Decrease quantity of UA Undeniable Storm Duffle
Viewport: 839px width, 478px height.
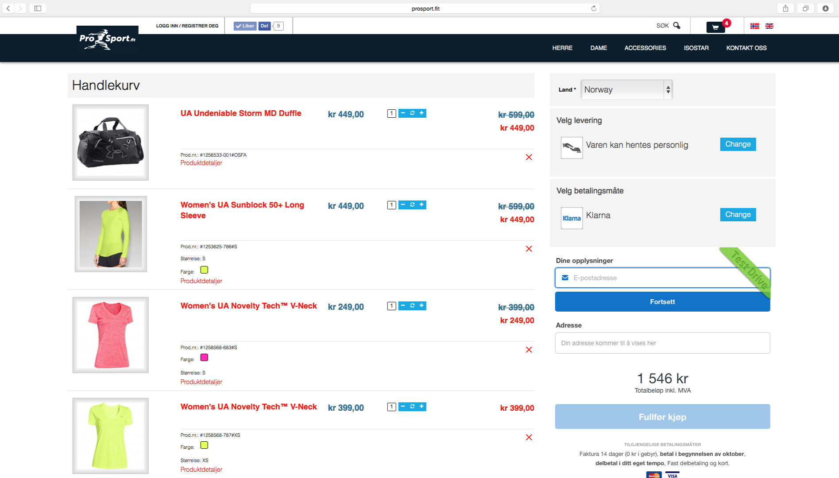(403, 113)
